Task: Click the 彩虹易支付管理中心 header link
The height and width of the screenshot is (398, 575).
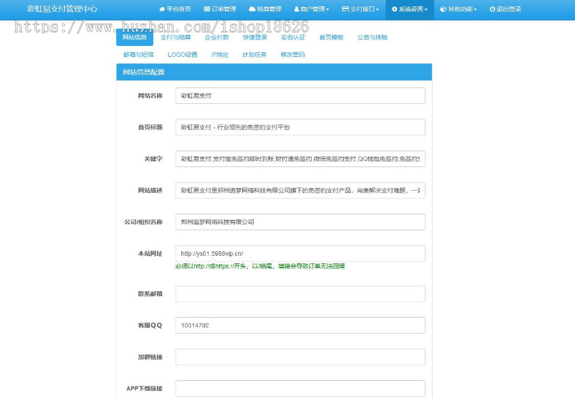Action: [63, 9]
